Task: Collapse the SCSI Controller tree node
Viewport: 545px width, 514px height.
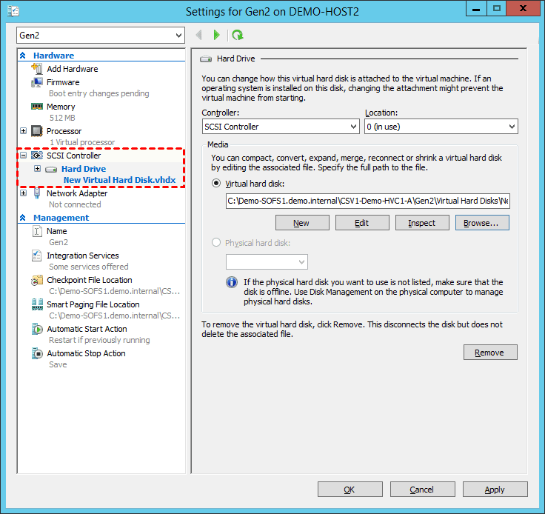Action: click(23, 155)
